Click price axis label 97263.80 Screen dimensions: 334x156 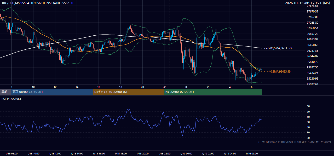312,23
